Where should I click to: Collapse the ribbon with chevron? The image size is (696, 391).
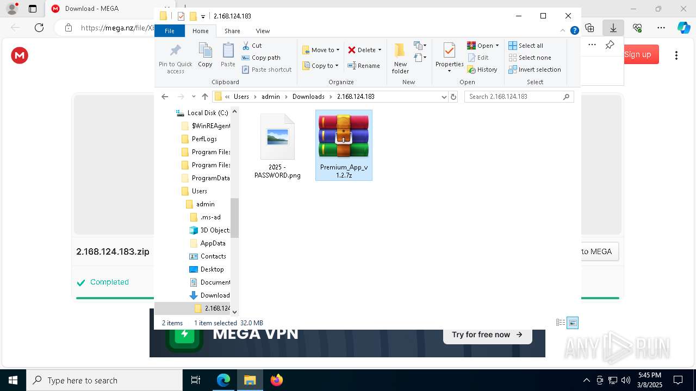(563, 31)
